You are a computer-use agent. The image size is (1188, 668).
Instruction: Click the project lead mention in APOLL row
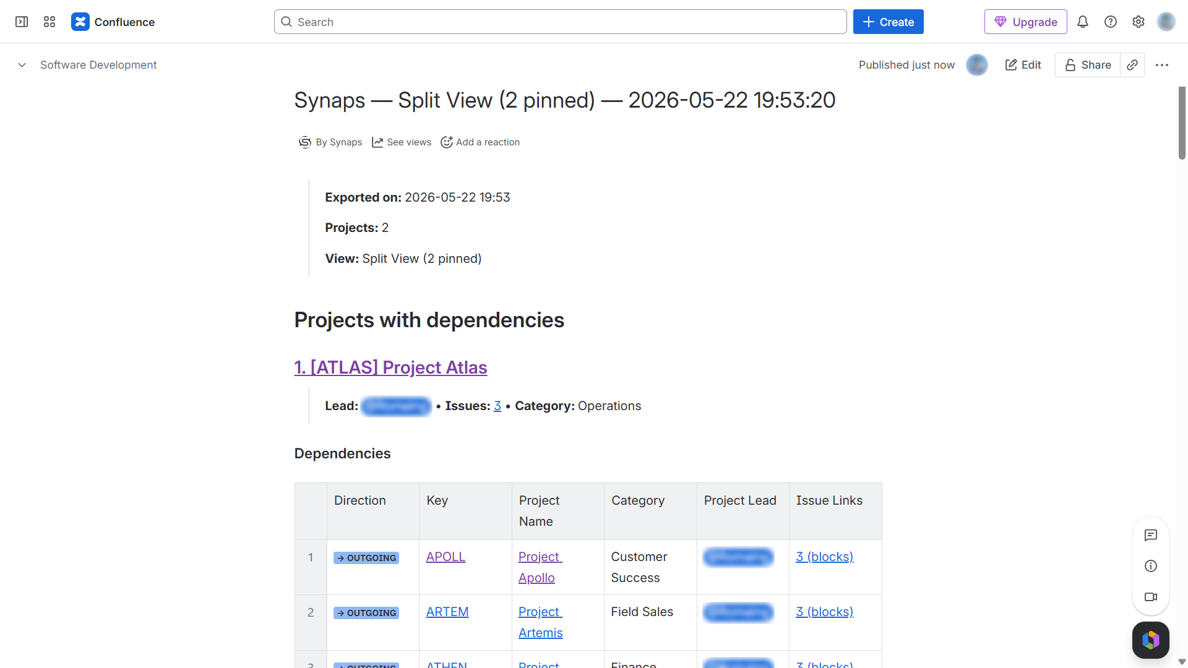(x=738, y=557)
